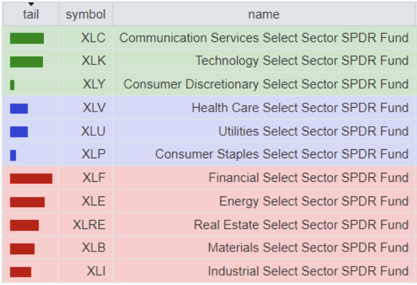Sort by the symbol column header

(85, 15)
